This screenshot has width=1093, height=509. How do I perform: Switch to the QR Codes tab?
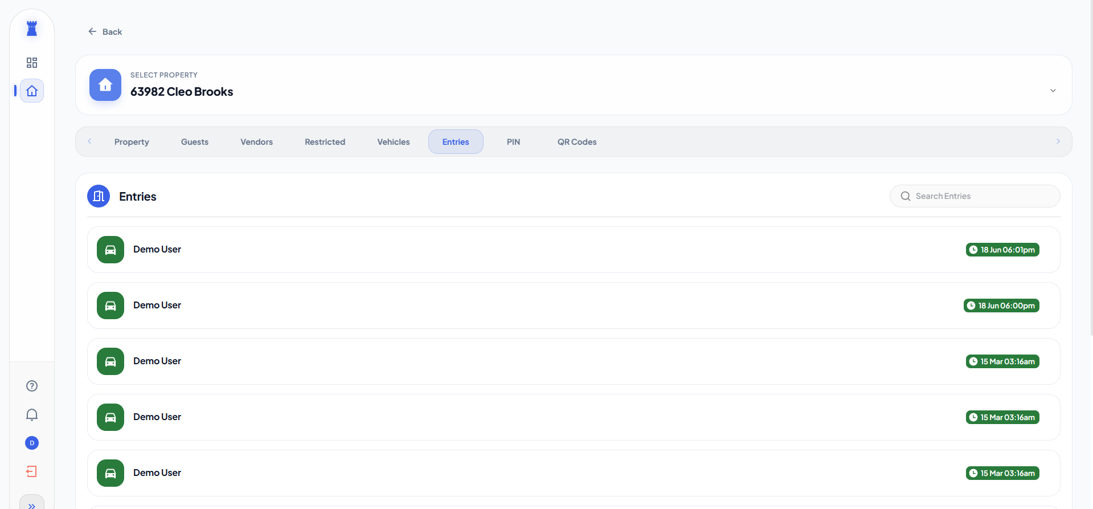coord(577,142)
